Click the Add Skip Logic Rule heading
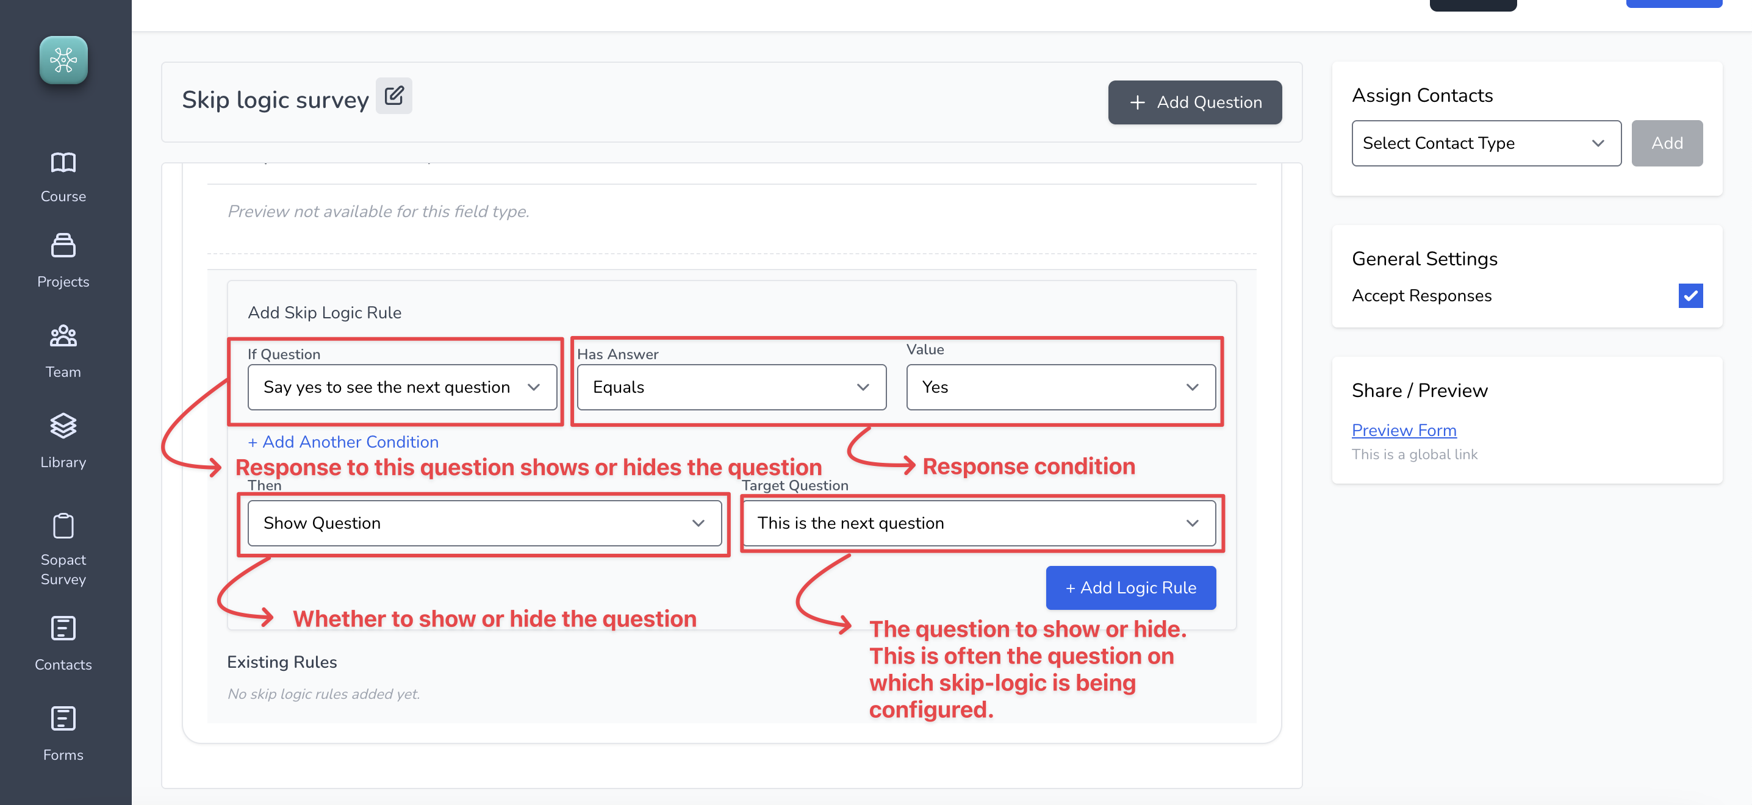The image size is (1752, 805). (325, 313)
